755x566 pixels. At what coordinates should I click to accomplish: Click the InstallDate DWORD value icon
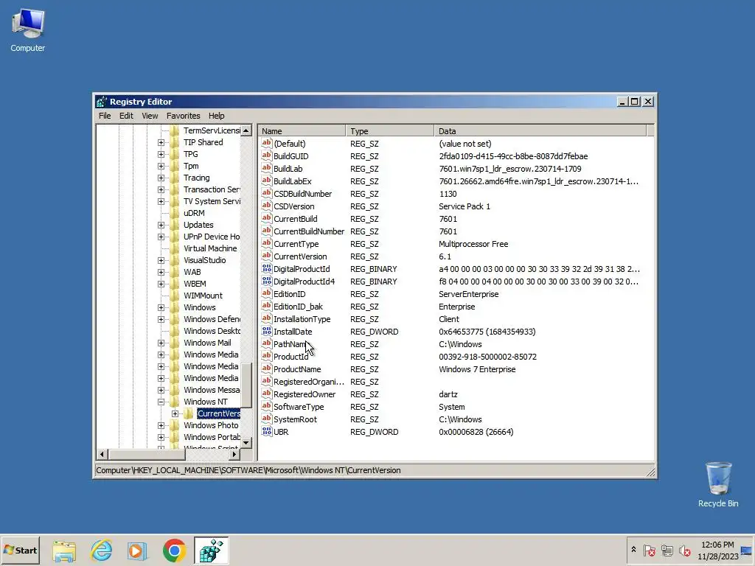(266, 331)
